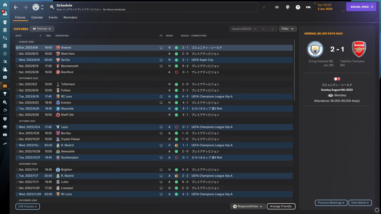Viewport: 381px width, 214px height.
Task: Select the round marker beside the Brentford fixture
Action: click(x=17, y=72)
